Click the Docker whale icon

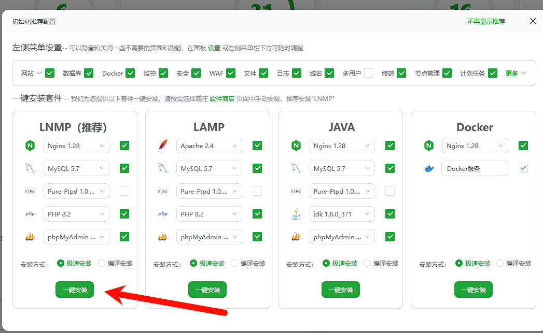click(428, 168)
